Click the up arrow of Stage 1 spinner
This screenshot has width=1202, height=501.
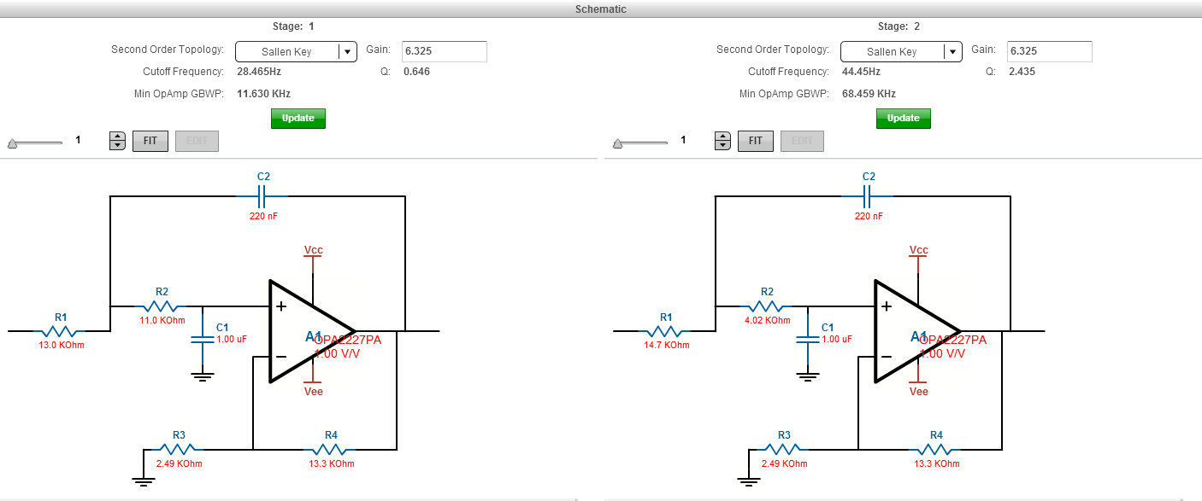pyautogui.click(x=117, y=136)
